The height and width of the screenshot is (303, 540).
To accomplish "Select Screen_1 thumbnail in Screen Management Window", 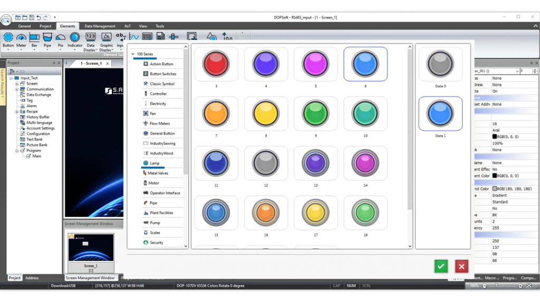I will 91,248.
